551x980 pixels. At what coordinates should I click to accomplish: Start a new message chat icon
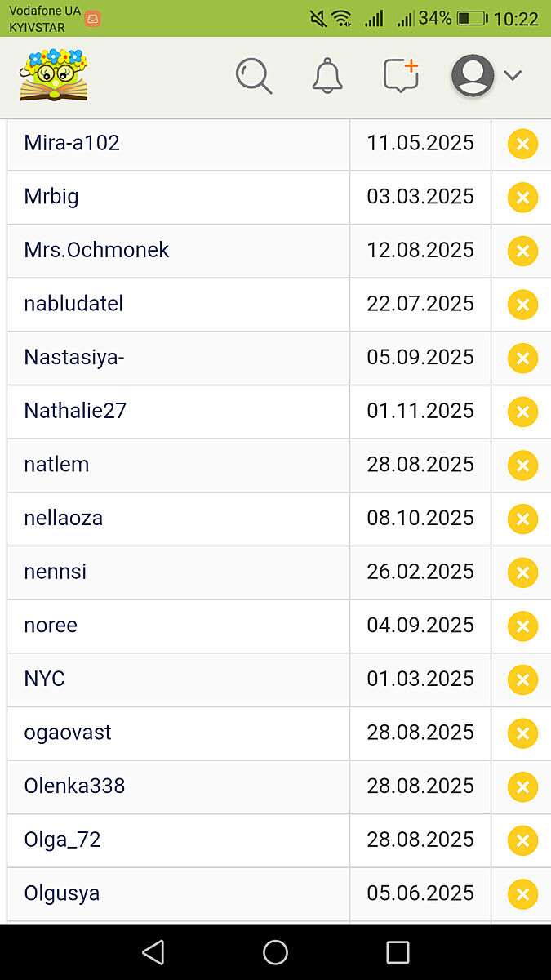coord(401,76)
